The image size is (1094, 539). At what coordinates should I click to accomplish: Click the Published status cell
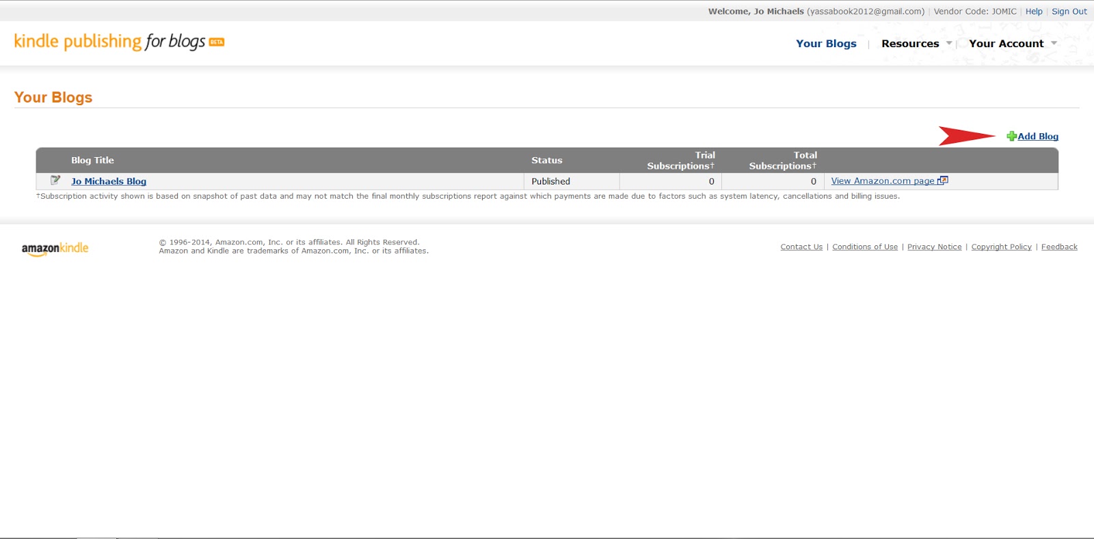click(572, 181)
